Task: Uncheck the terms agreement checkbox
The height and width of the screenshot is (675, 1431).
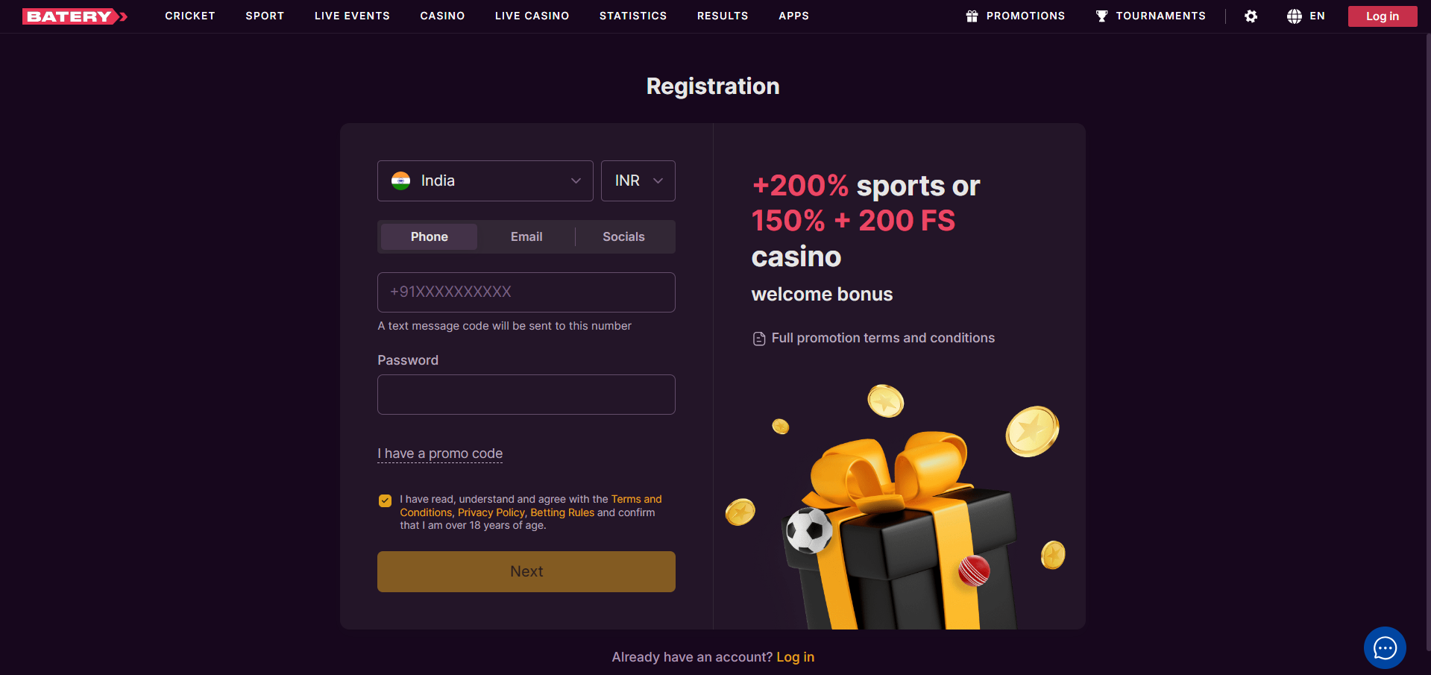Action: coord(385,500)
